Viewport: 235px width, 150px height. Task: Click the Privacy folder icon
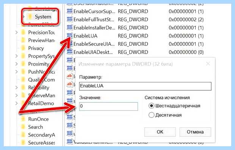[x=23, y=48]
